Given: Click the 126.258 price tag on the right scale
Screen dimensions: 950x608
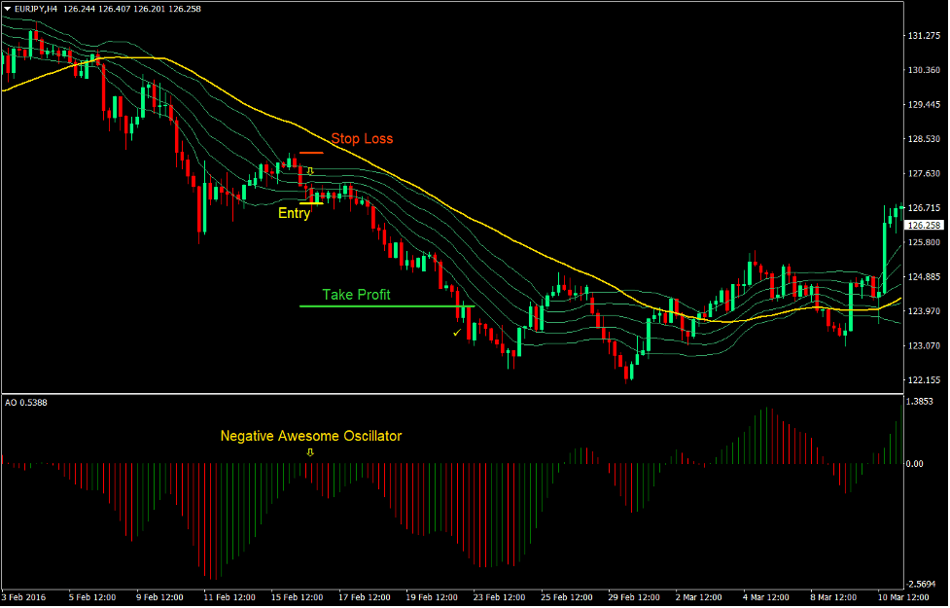Looking at the screenshot, I should (923, 225).
